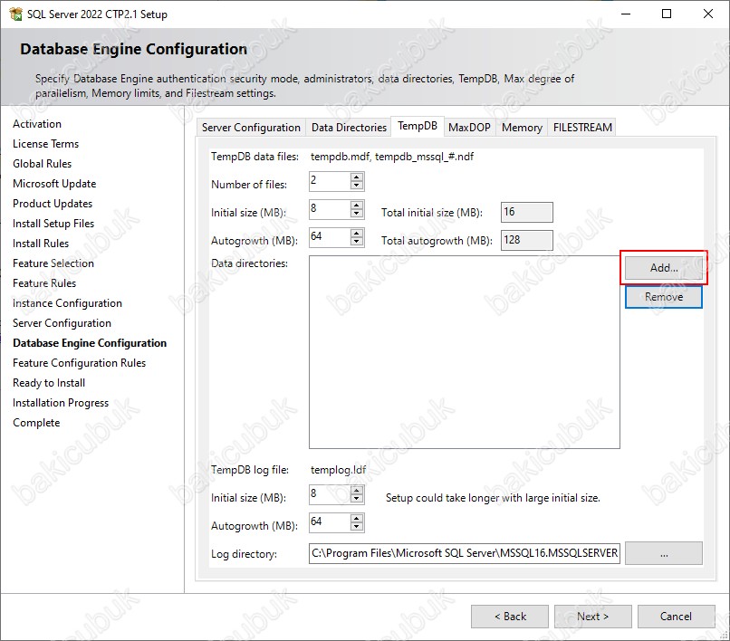Go to the MaxDOP tab
Image resolution: width=730 pixels, height=641 pixels.
click(x=469, y=128)
